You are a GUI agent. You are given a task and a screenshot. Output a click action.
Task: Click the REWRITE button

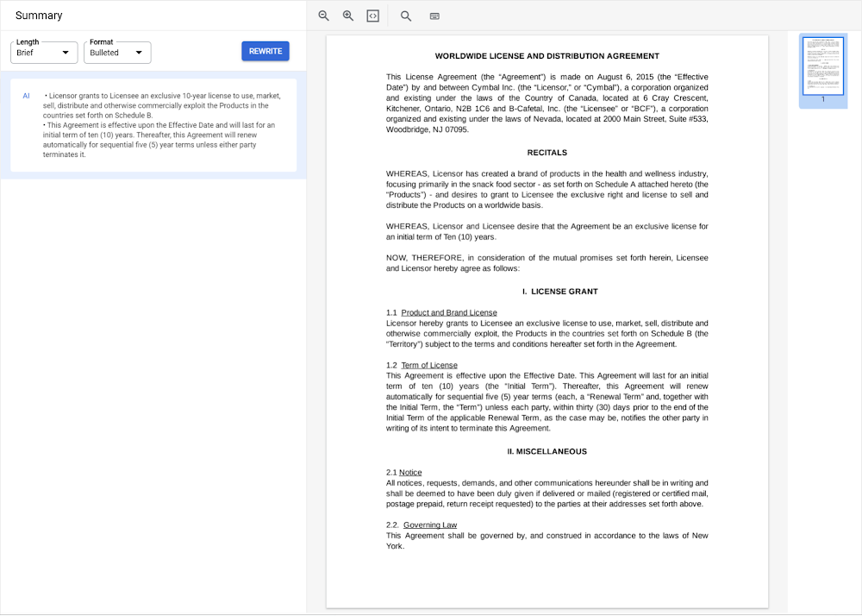pos(265,51)
